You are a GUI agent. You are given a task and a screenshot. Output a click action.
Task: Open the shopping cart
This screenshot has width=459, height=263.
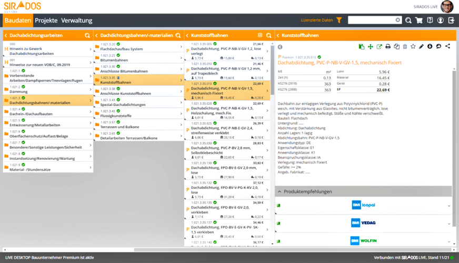pyautogui.click(x=419, y=21)
